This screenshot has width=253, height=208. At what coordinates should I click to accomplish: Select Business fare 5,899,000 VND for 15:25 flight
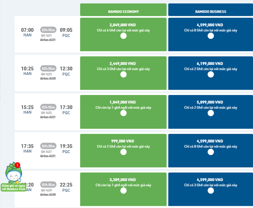pyautogui.click(x=210, y=114)
